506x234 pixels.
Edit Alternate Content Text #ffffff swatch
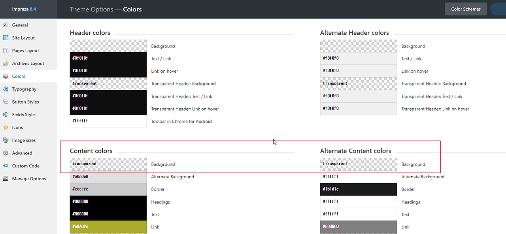(x=359, y=214)
